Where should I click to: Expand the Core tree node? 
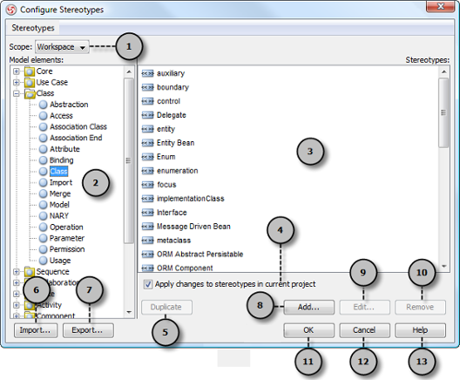(17, 71)
